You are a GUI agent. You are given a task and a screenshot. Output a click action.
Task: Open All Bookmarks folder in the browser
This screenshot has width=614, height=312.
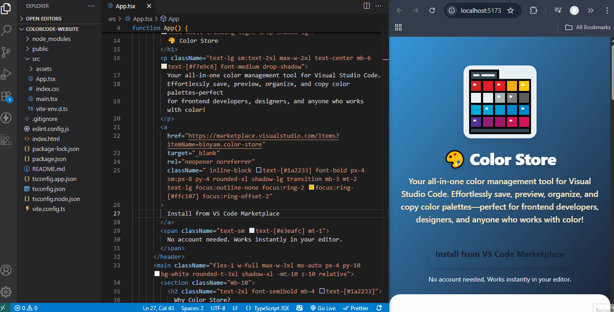click(x=588, y=27)
